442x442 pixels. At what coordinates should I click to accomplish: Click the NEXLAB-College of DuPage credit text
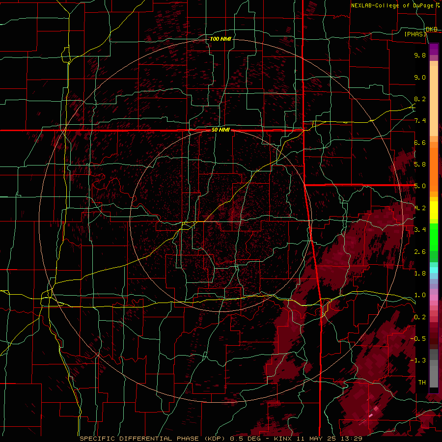click(x=392, y=5)
